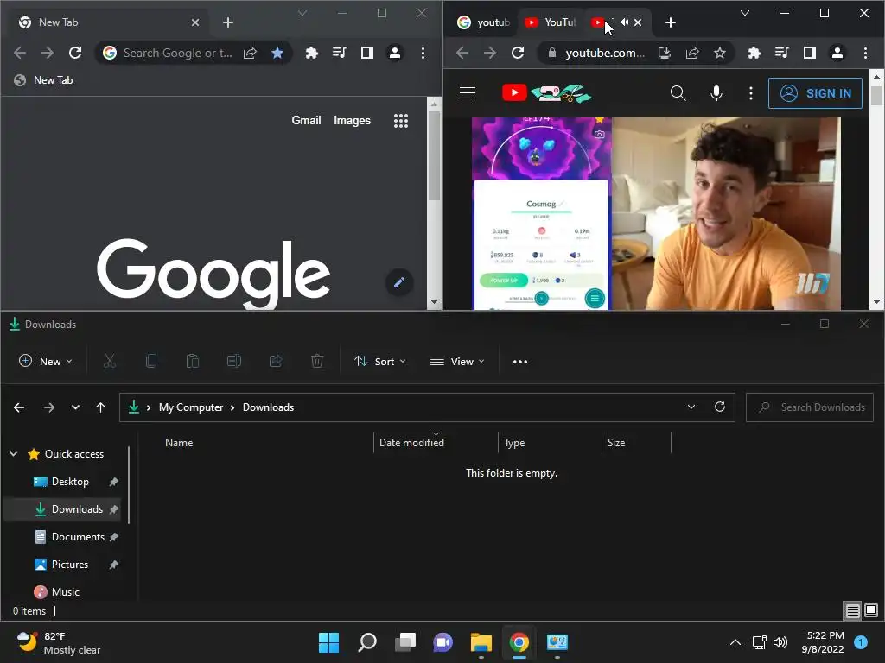Click the YouTube video player thumbnail
885x663 pixels.
point(656,213)
